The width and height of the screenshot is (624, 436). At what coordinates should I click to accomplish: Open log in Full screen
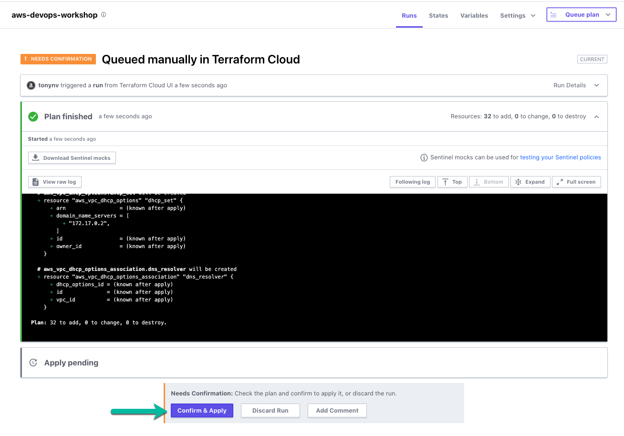[x=576, y=182]
